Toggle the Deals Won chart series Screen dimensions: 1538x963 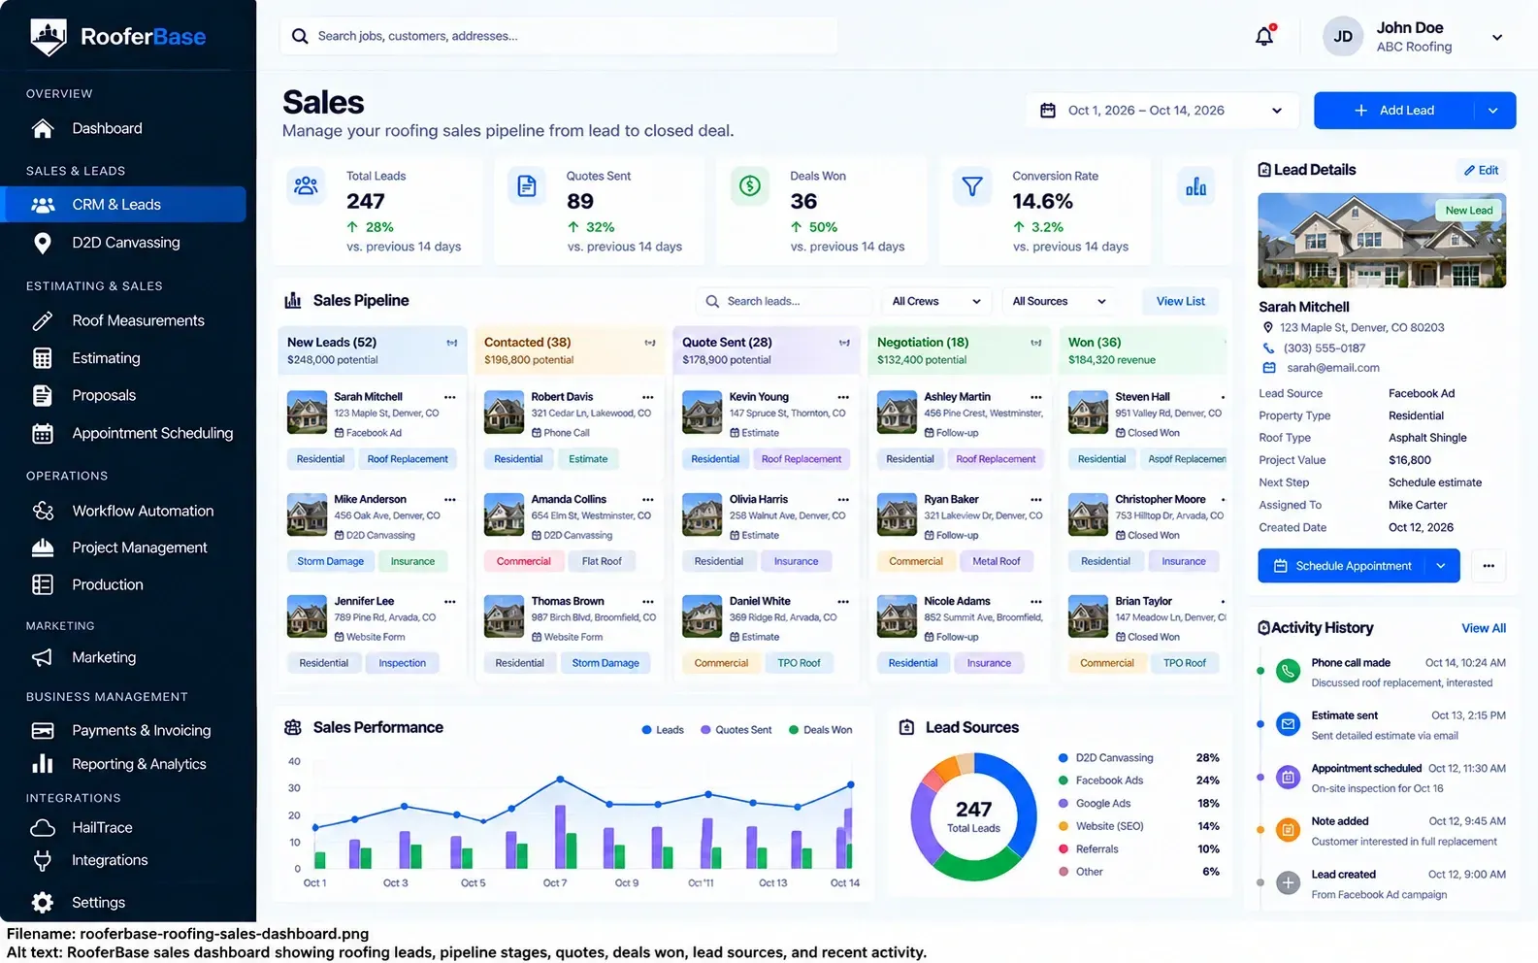821,730
